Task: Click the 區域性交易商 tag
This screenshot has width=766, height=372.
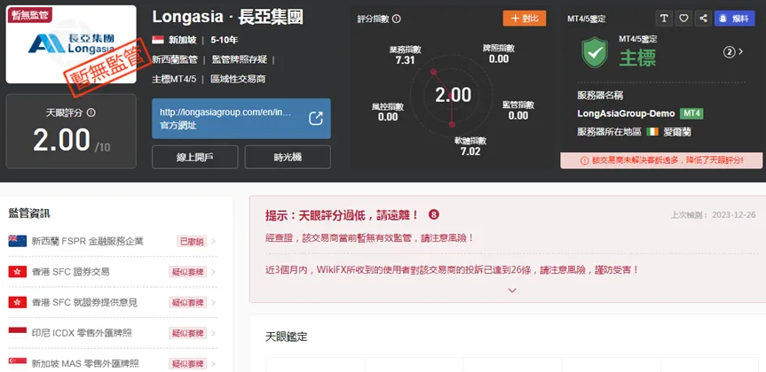Action: pos(238,79)
